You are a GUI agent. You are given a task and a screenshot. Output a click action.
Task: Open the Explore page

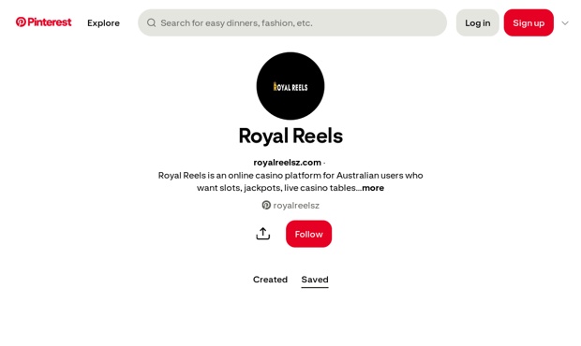pos(103,23)
